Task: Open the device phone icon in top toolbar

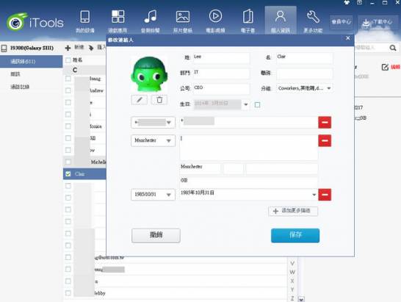Action: (85, 21)
